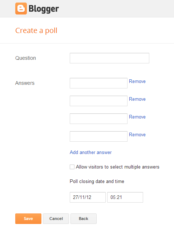Click the third answer input box
Image resolution: width=174 pixels, height=241 pixels.
click(x=98, y=119)
